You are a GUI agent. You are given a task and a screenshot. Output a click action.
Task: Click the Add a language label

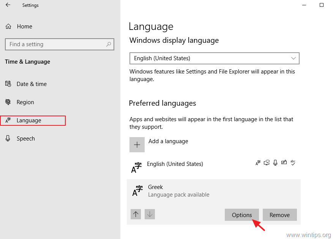168,141
